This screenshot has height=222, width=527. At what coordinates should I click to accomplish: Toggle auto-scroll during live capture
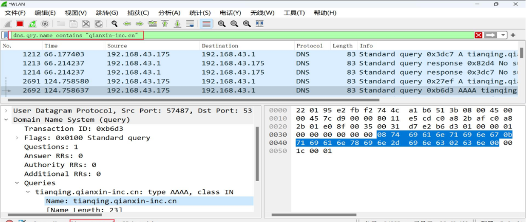191,24
